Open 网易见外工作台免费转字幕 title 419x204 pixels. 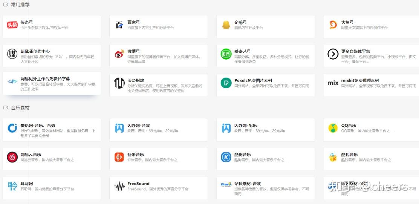45,79
